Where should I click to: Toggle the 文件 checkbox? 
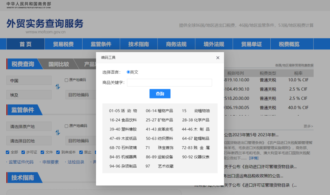[42, 152]
